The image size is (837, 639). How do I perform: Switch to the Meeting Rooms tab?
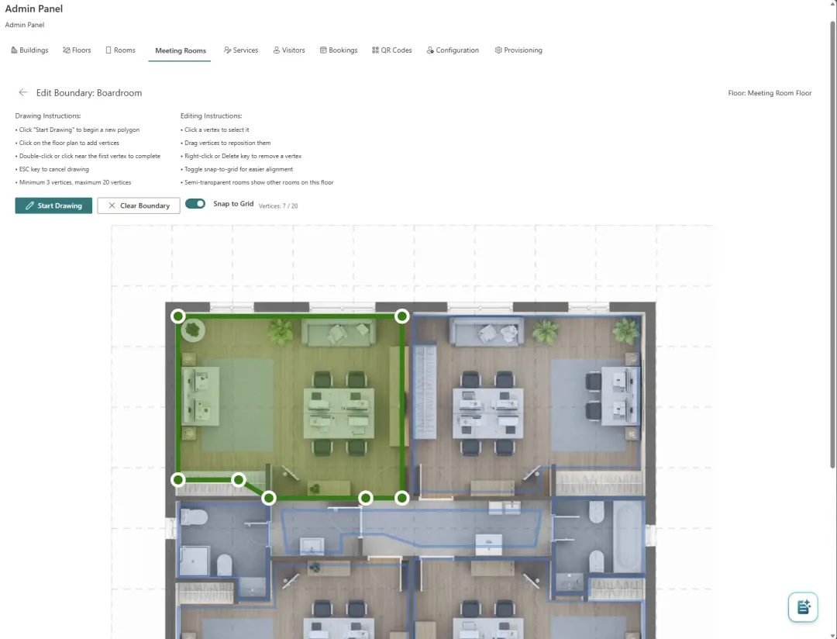pyautogui.click(x=179, y=50)
